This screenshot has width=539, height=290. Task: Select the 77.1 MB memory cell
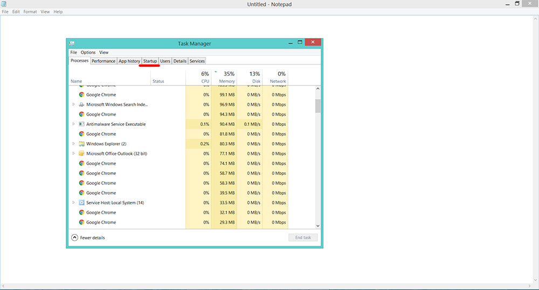pyautogui.click(x=224, y=153)
